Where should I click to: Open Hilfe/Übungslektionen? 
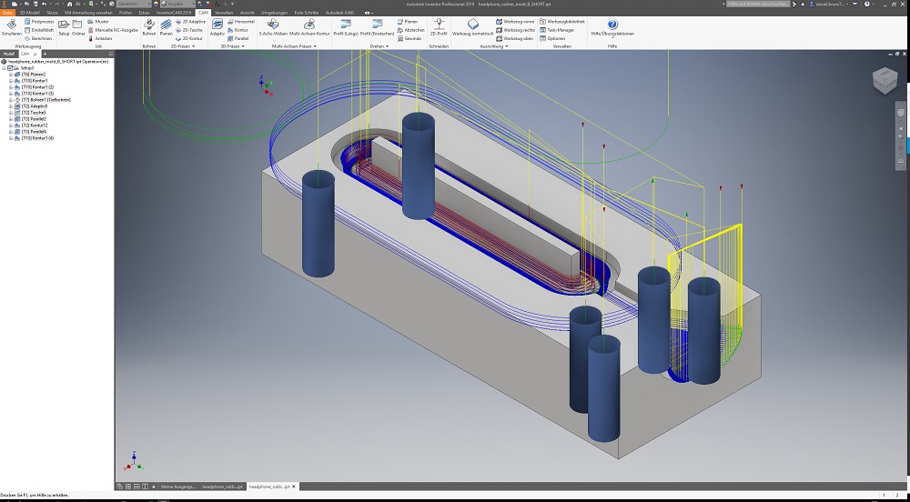pyautogui.click(x=612, y=26)
